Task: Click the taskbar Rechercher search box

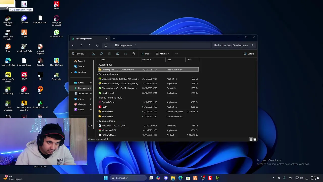Action: click(128, 178)
